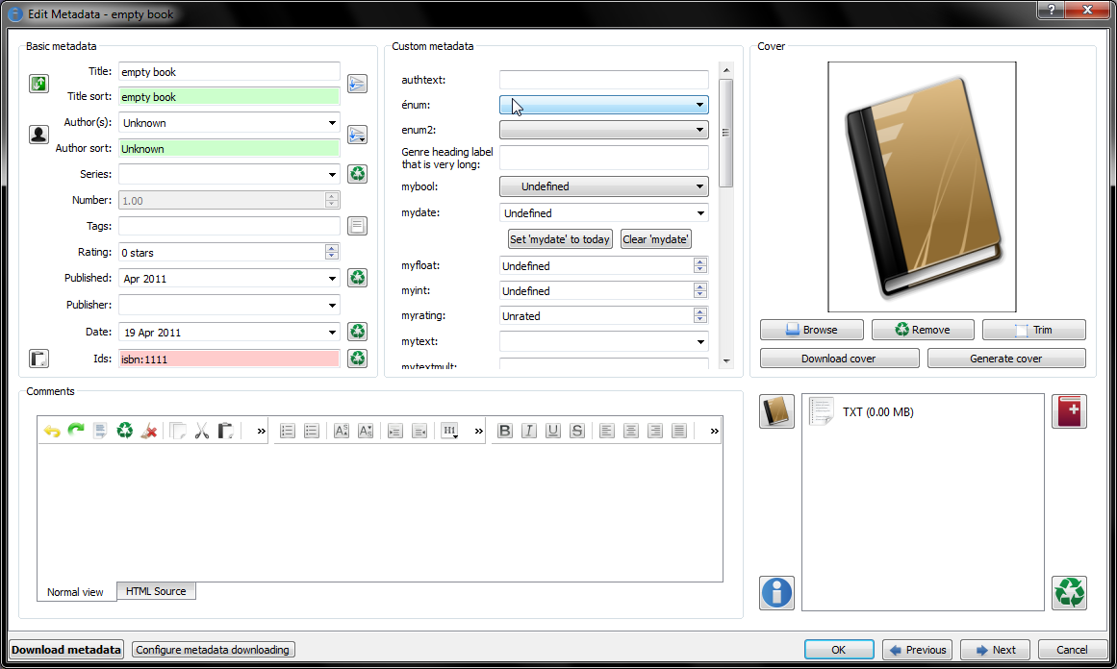Insert an ordered list
Viewport: 1117px width, 669px height.
tap(287, 431)
